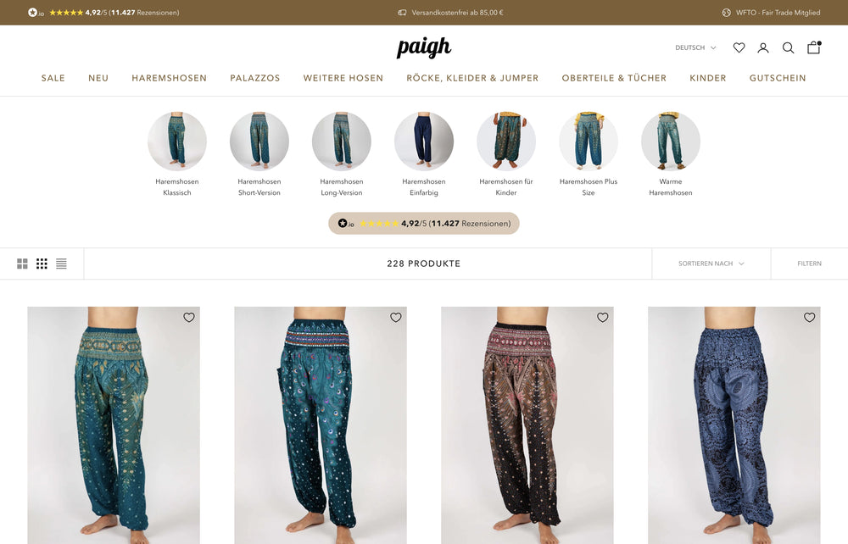
Task: Favorite the blue mandala harem pants
Action: [809, 317]
